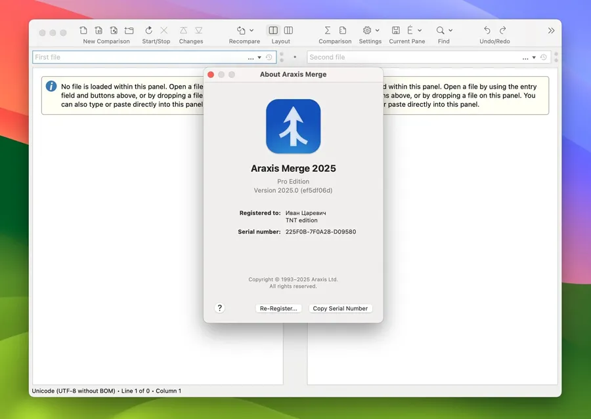Click the Re-Register... button
The height and width of the screenshot is (419, 591).
click(x=278, y=308)
